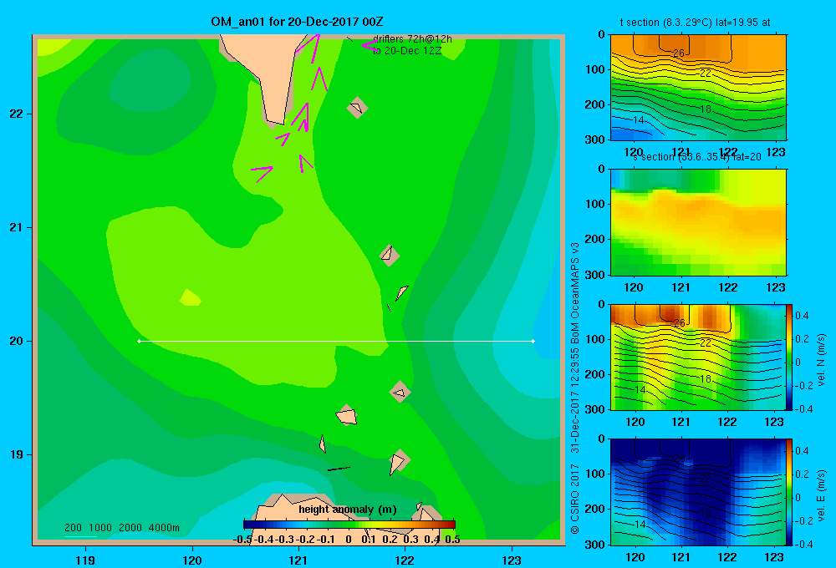Click the 's section' salinity title
This screenshot has height=568, width=836.
(x=697, y=157)
